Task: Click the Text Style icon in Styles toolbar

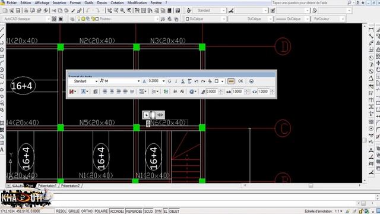Action: 189,11
